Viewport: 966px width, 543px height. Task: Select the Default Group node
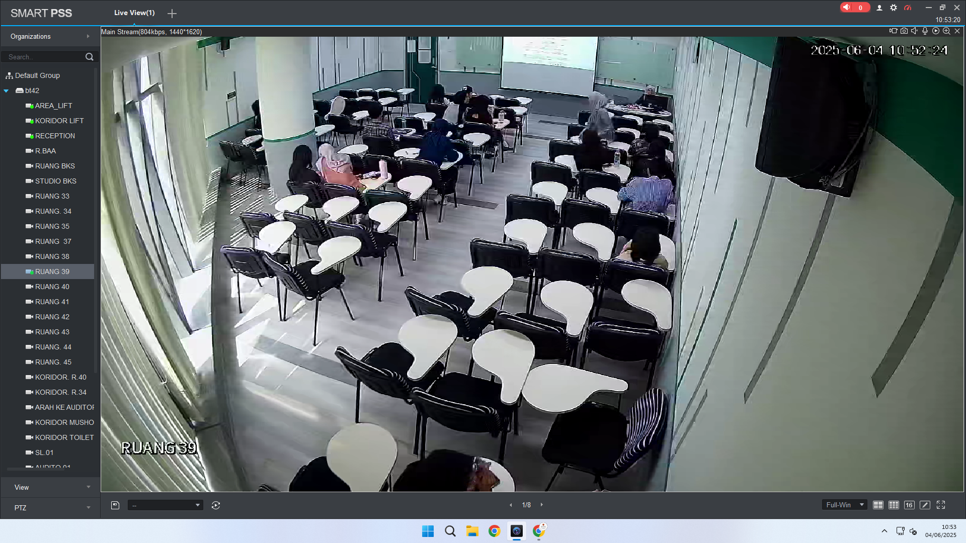pyautogui.click(x=37, y=75)
